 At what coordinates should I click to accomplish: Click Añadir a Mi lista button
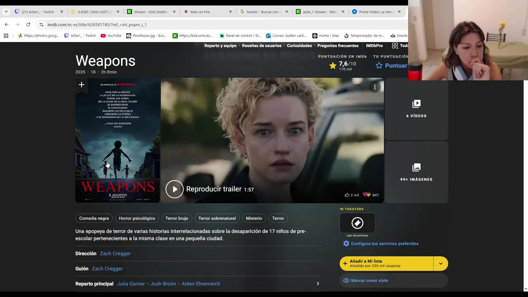coord(387,264)
